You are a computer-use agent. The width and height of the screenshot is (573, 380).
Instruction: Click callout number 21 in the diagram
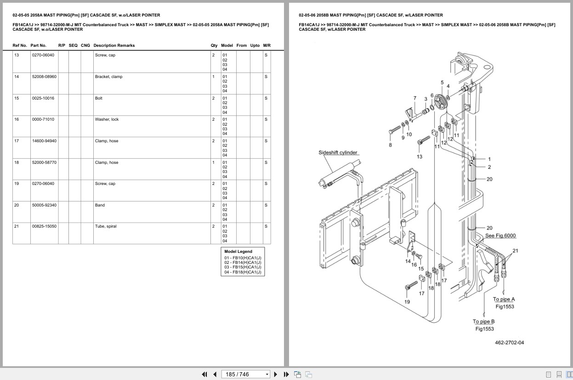[515, 251]
